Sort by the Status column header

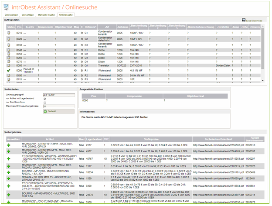pyautogui.click(x=11, y=27)
